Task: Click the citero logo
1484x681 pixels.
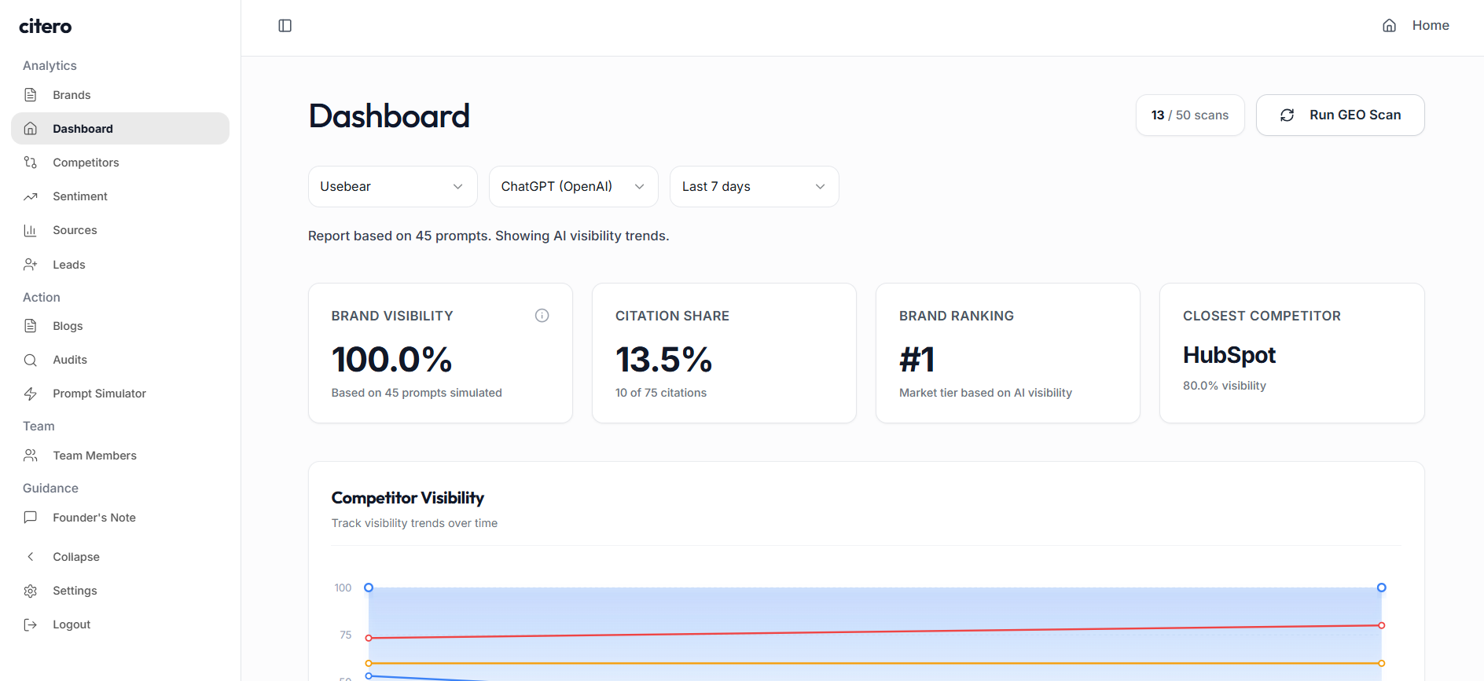Action: click(x=45, y=26)
